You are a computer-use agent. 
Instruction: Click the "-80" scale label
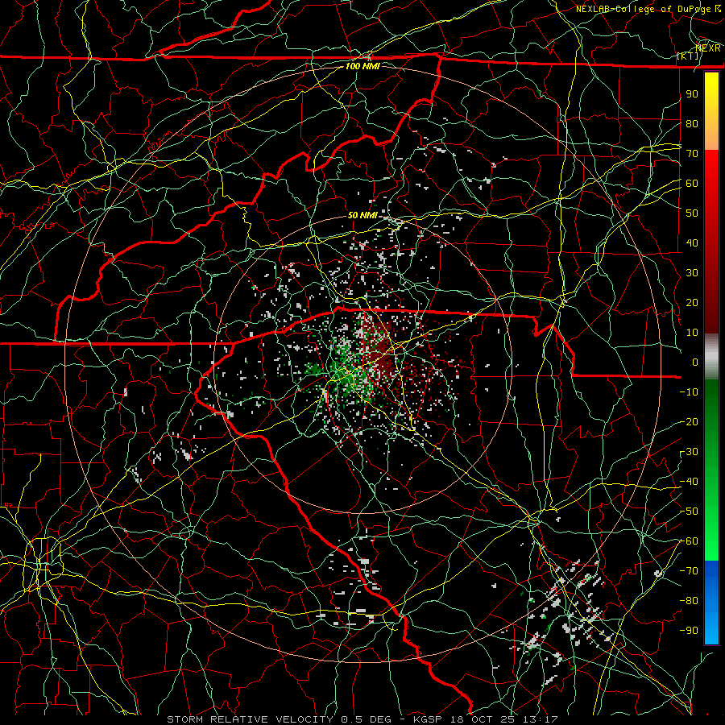click(x=689, y=601)
